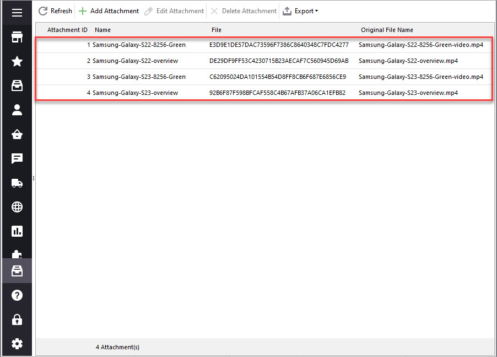Image resolution: width=497 pixels, height=357 pixels.
Task: Click Edit Attachment label
Action: point(180,11)
